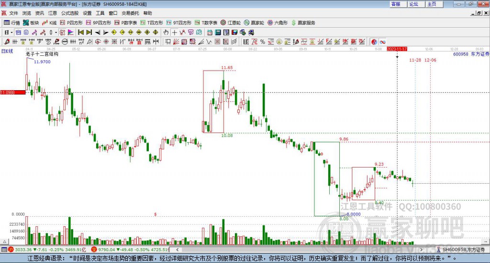This screenshot has height=263, width=490.
Task: Open the 六角形 hexagon tool
Action: [278, 23]
